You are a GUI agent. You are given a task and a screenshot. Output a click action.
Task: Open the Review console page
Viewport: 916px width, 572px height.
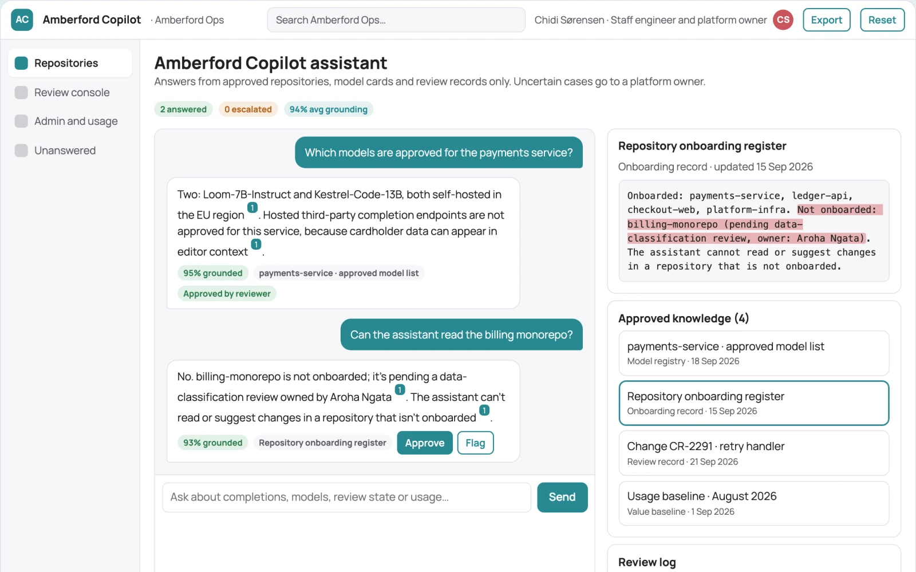coord(70,92)
